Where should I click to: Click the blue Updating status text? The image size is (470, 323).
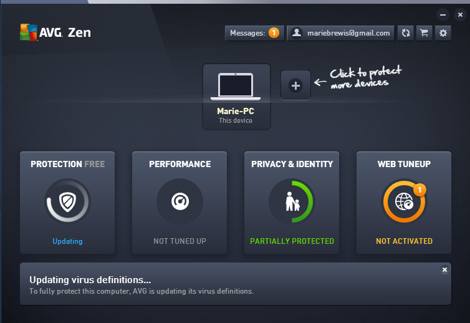(67, 241)
